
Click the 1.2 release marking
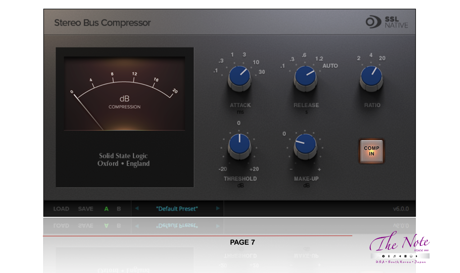(319, 59)
